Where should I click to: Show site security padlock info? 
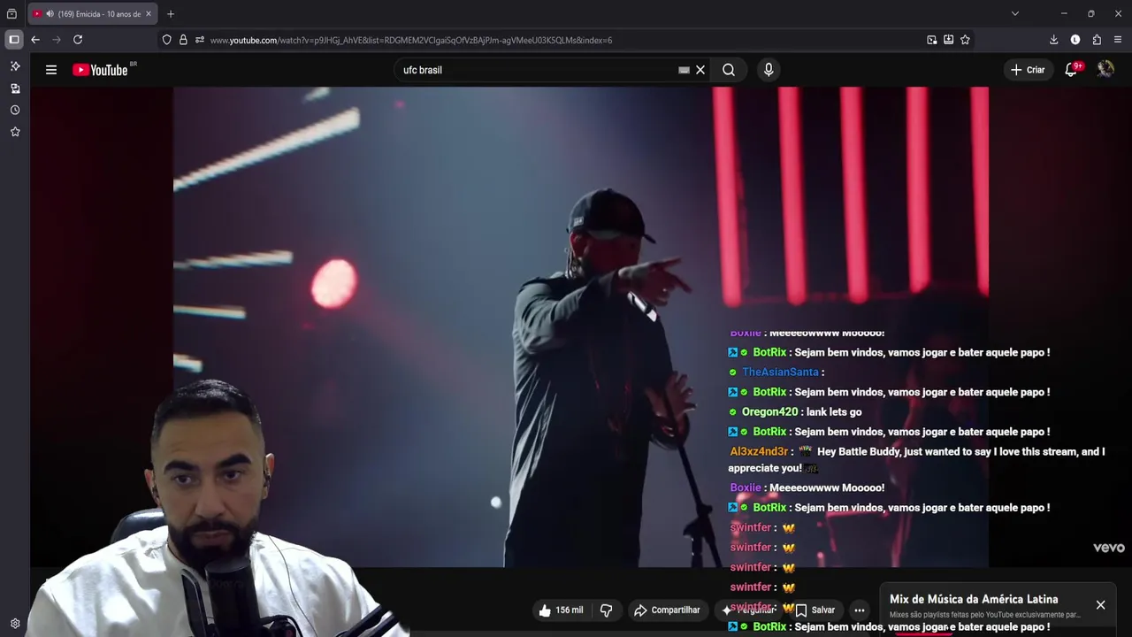[183, 40]
